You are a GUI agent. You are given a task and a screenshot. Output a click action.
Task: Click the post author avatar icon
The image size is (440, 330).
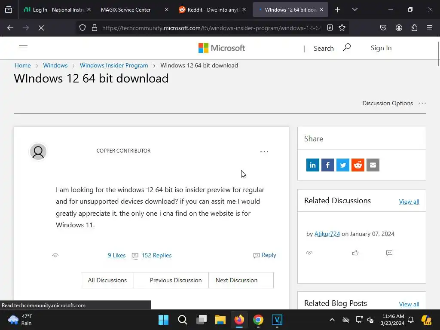tap(38, 152)
